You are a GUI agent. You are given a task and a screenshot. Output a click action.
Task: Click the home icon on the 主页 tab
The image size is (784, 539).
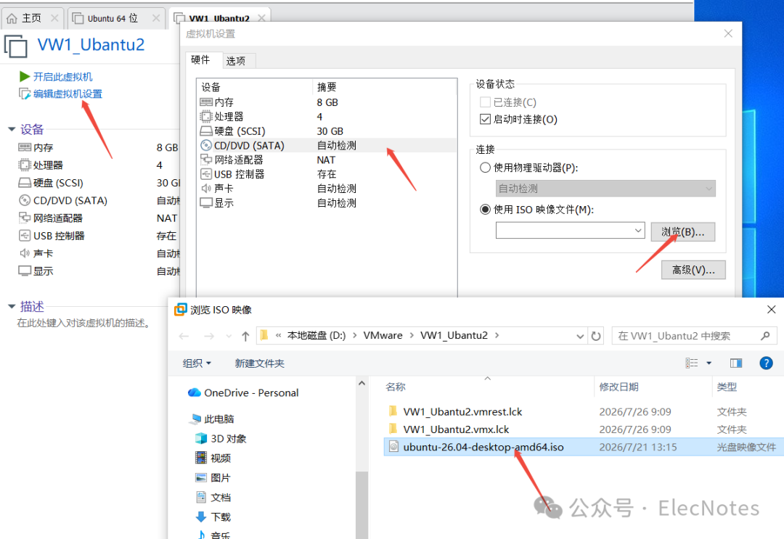[x=12, y=18]
